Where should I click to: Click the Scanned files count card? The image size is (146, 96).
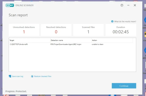tap(88, 30)
